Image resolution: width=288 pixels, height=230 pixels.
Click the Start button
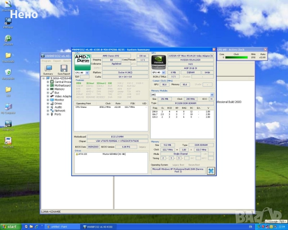pyautogui.click(x=11, y=227)
